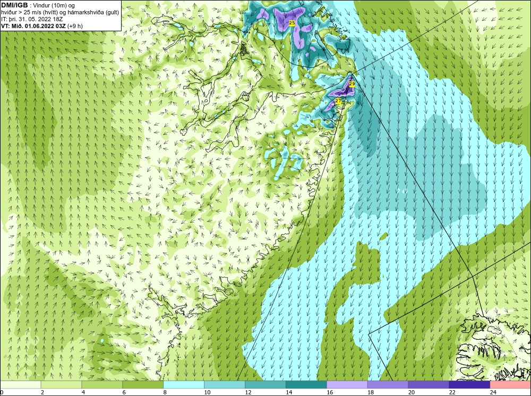Select the 12–14 m/s teal legend swatch

265,384
